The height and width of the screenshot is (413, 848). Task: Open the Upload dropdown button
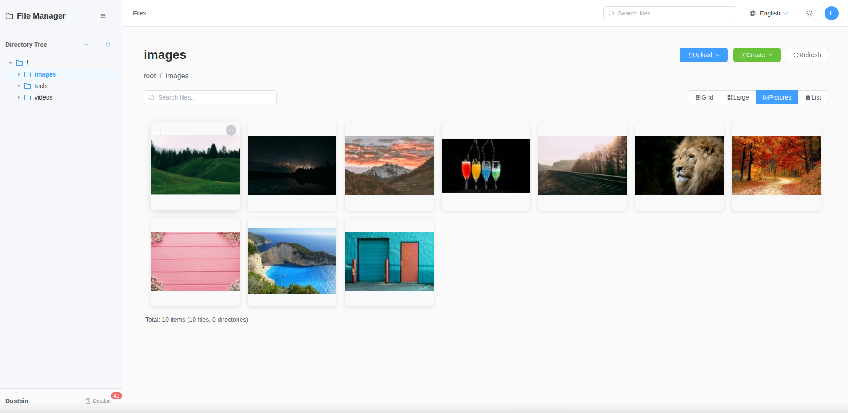point(703,55)
